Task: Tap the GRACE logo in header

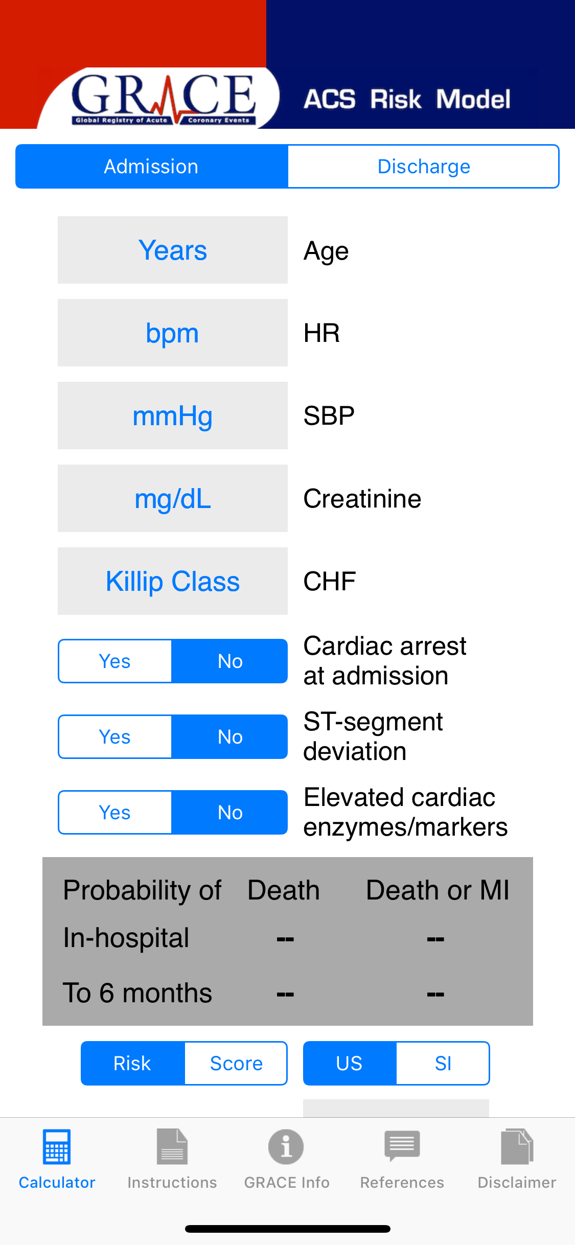Action: coord(164,98)
